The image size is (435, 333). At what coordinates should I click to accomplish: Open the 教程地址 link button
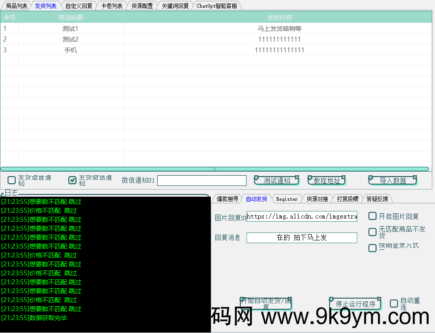(326, 180)
